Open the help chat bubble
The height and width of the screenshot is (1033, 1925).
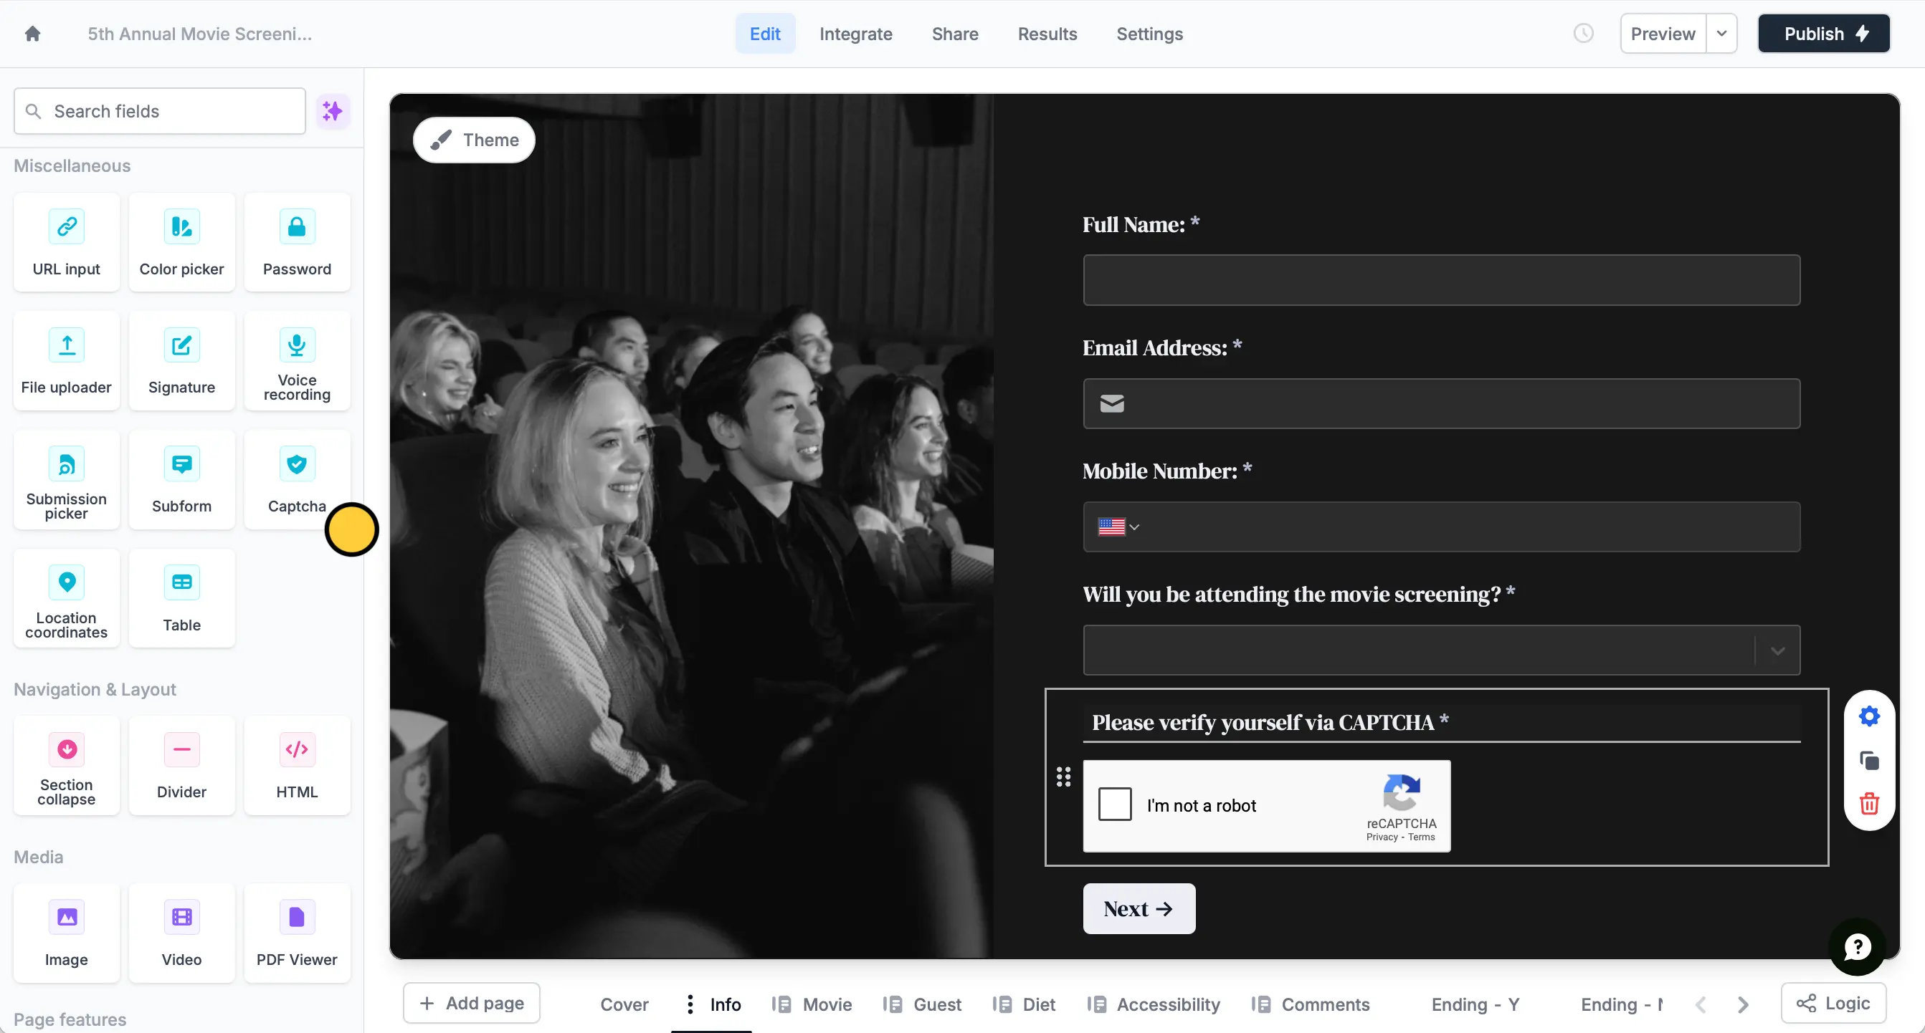pyautogui.click(x=1857, y=947)
